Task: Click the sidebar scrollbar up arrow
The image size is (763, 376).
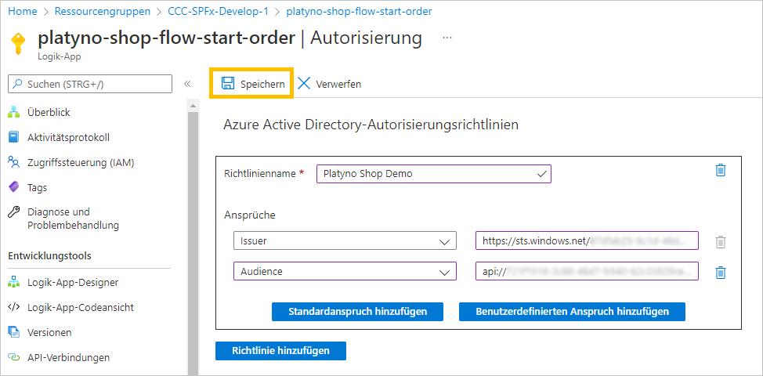Action: [x=193, y=106]
